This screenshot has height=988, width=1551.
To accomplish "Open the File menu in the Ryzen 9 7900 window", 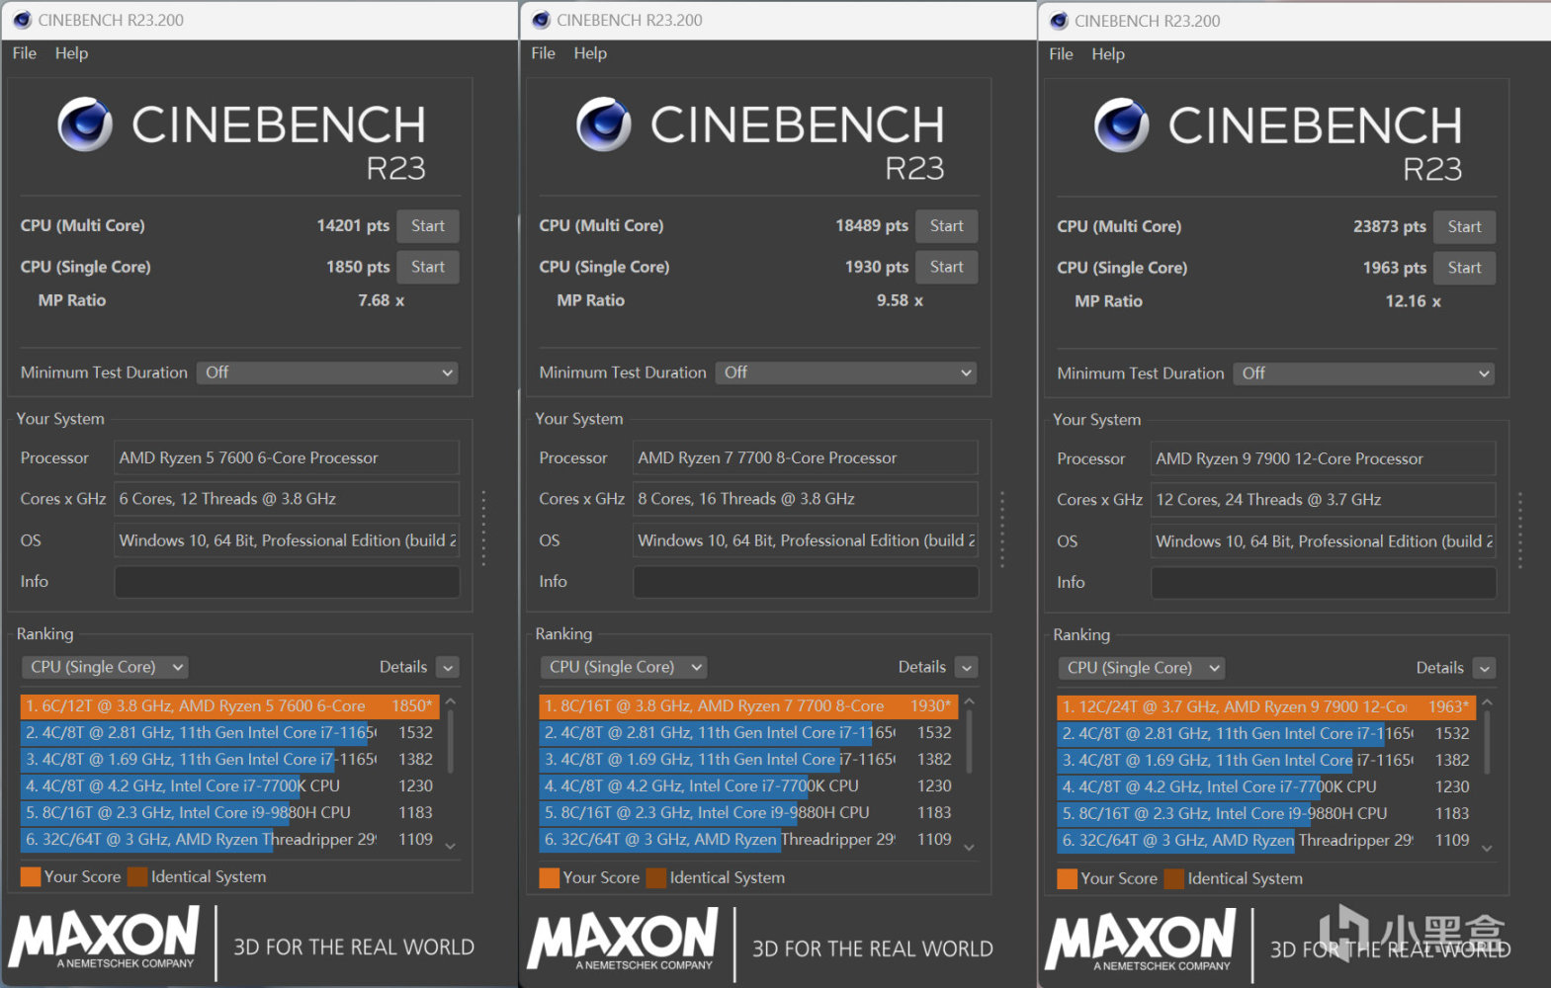I will (x=1061, y=54).
